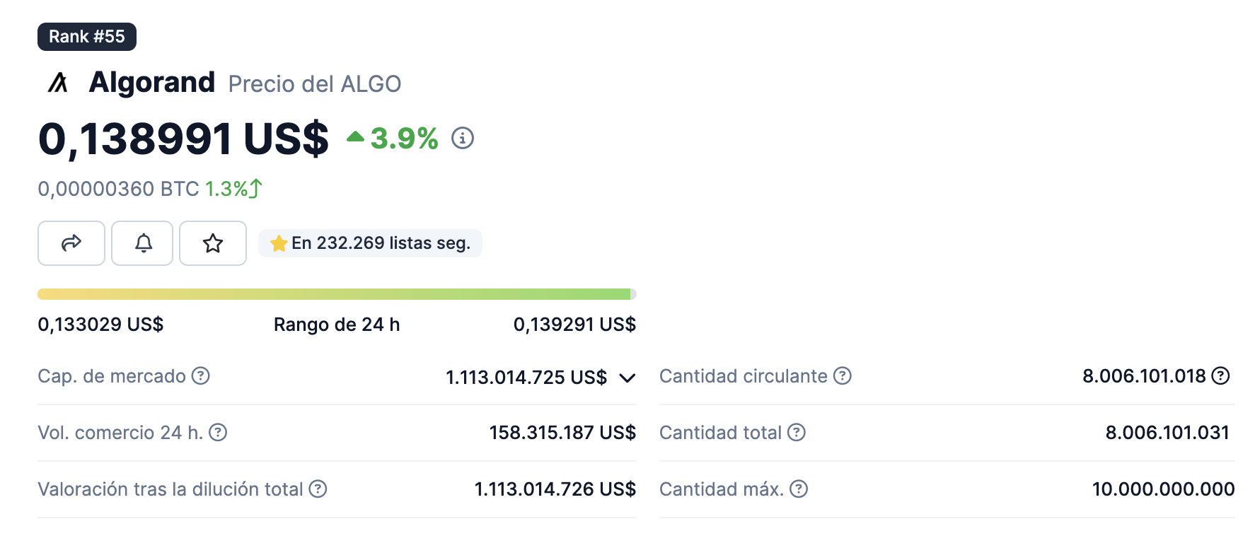The width and height of the screenshot is (1255, 560).
Task: Click the 0,00000360 BTC price text
Action: [x=118, y=189]
